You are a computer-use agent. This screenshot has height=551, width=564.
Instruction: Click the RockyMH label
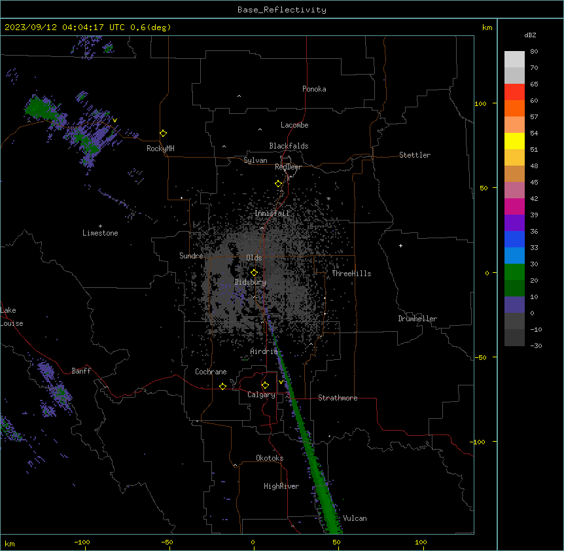point(160,149)
